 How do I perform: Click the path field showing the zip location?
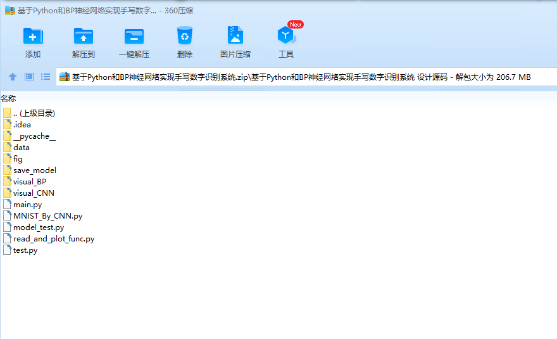306,77
